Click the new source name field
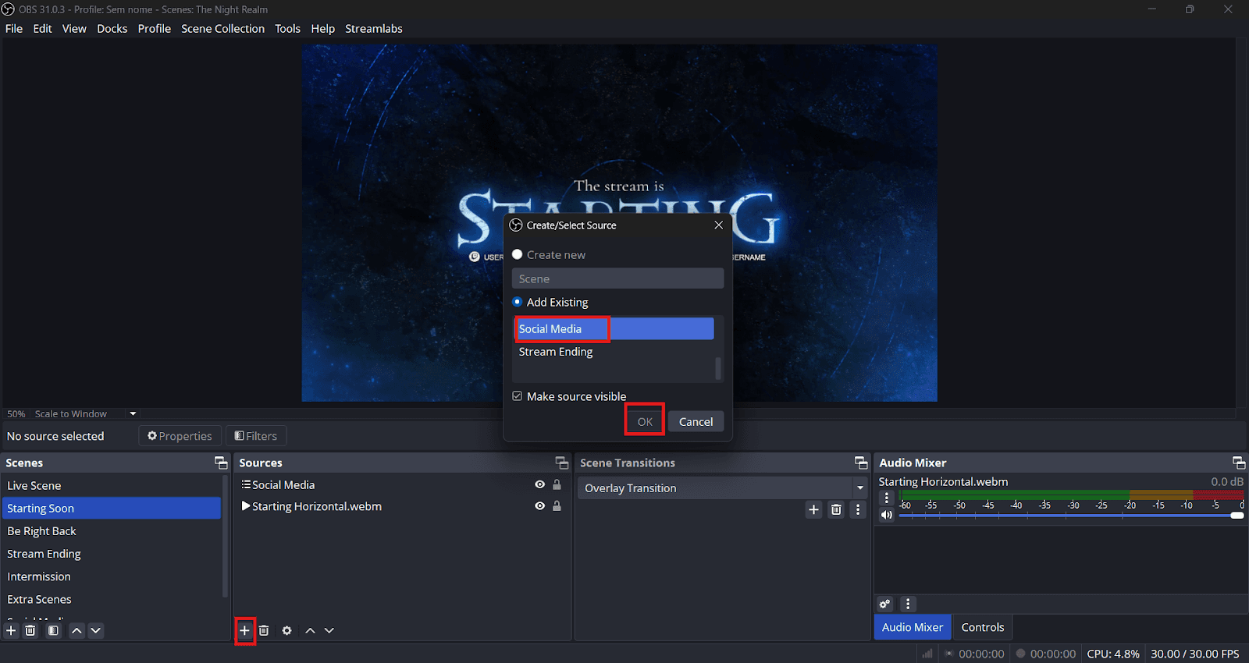The width and height of the screenshot is (1249, 663). coord(617,278)
